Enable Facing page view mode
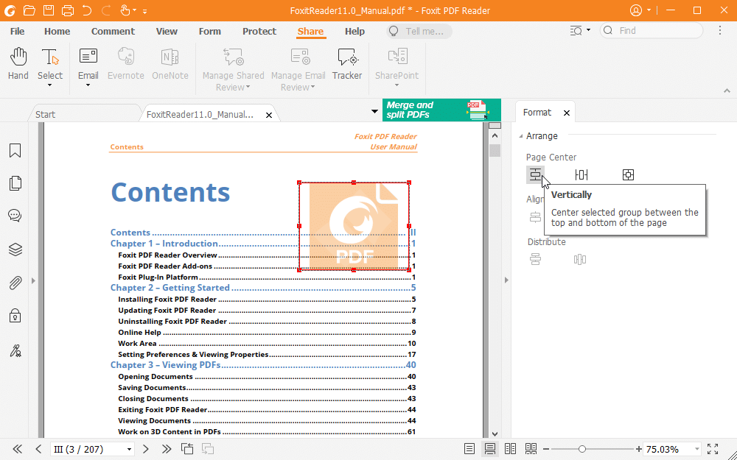Screen dimensions: 737x460 point(511,449)
